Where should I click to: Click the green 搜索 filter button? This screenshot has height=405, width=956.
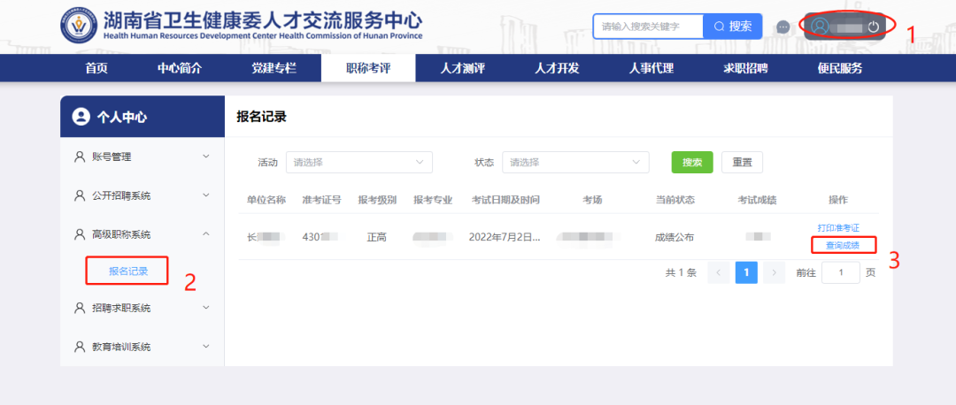(x=692, y=163)
